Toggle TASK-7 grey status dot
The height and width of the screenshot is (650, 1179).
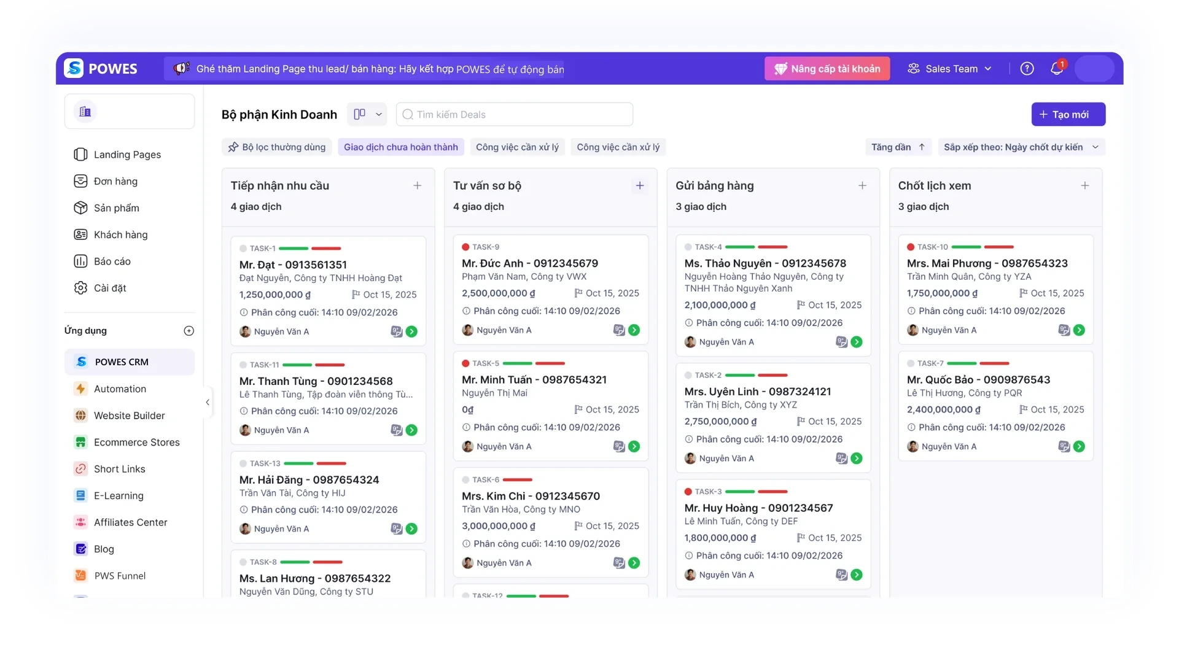coord(911,363)
